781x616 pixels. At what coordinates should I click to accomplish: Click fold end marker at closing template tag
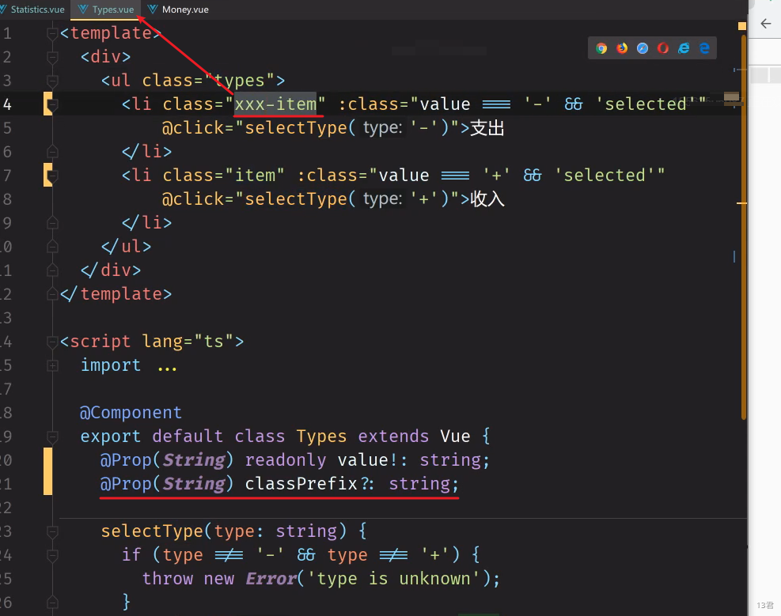[x=52, y=294]
